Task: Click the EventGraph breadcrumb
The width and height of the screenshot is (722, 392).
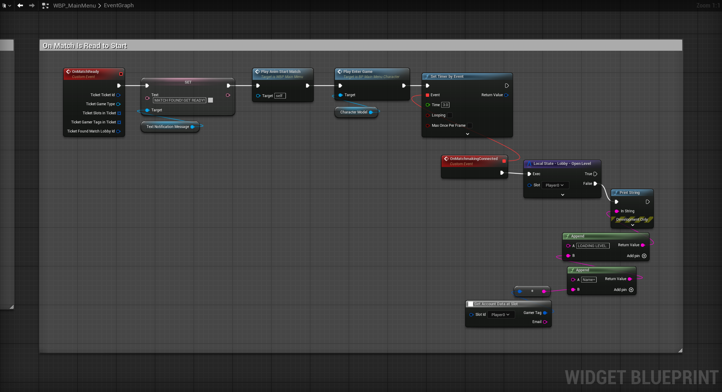Action: [x=119, y=5]
